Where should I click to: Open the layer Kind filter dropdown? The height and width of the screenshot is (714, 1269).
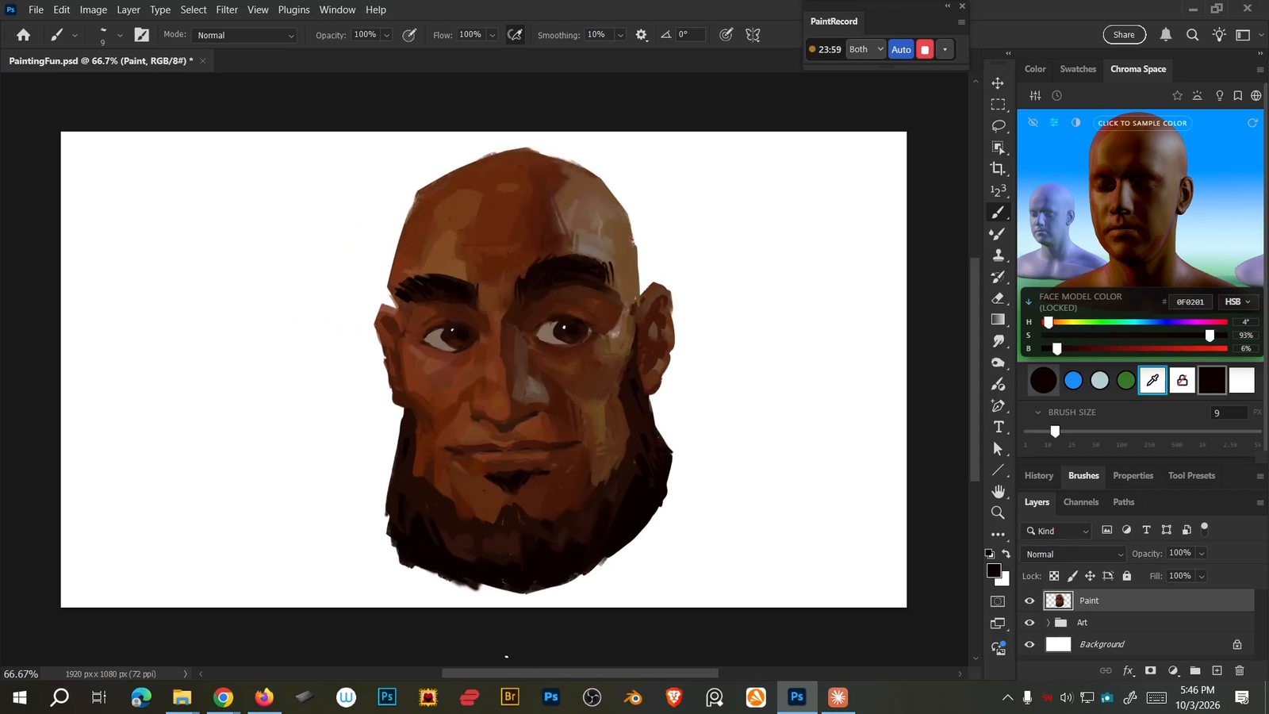(x=1057, y=531)
